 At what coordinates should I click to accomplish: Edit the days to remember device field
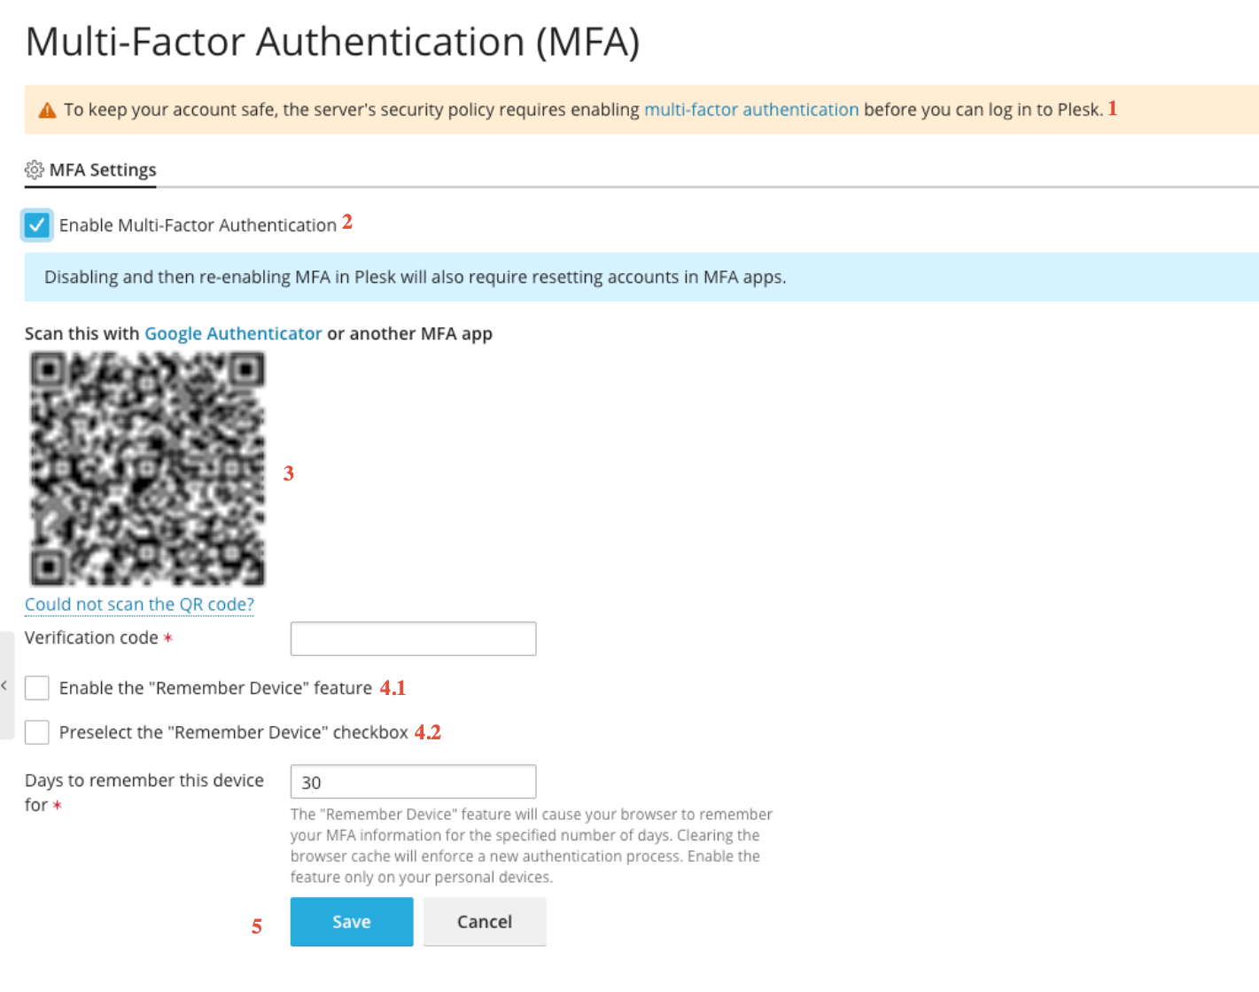pyautogui.click(x=413, y=781)
